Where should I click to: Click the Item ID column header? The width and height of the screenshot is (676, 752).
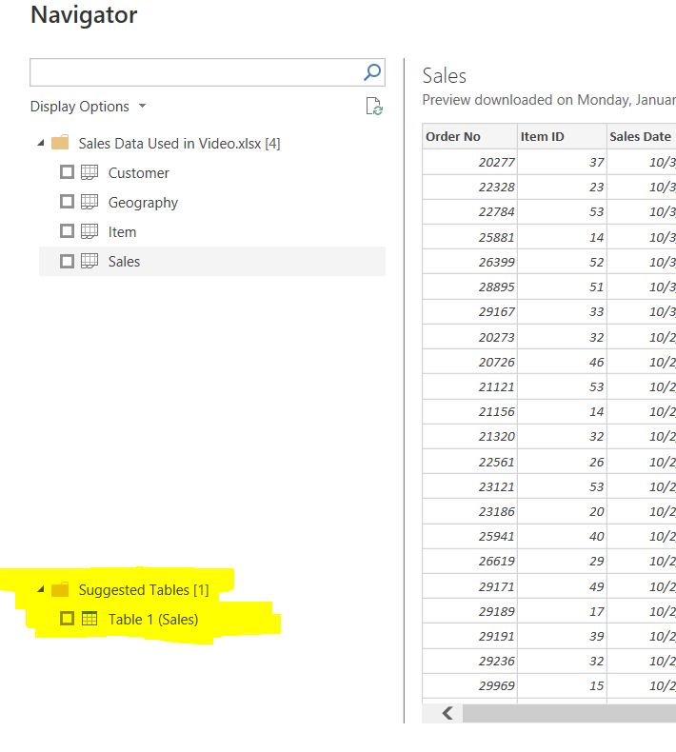(562, 137)
